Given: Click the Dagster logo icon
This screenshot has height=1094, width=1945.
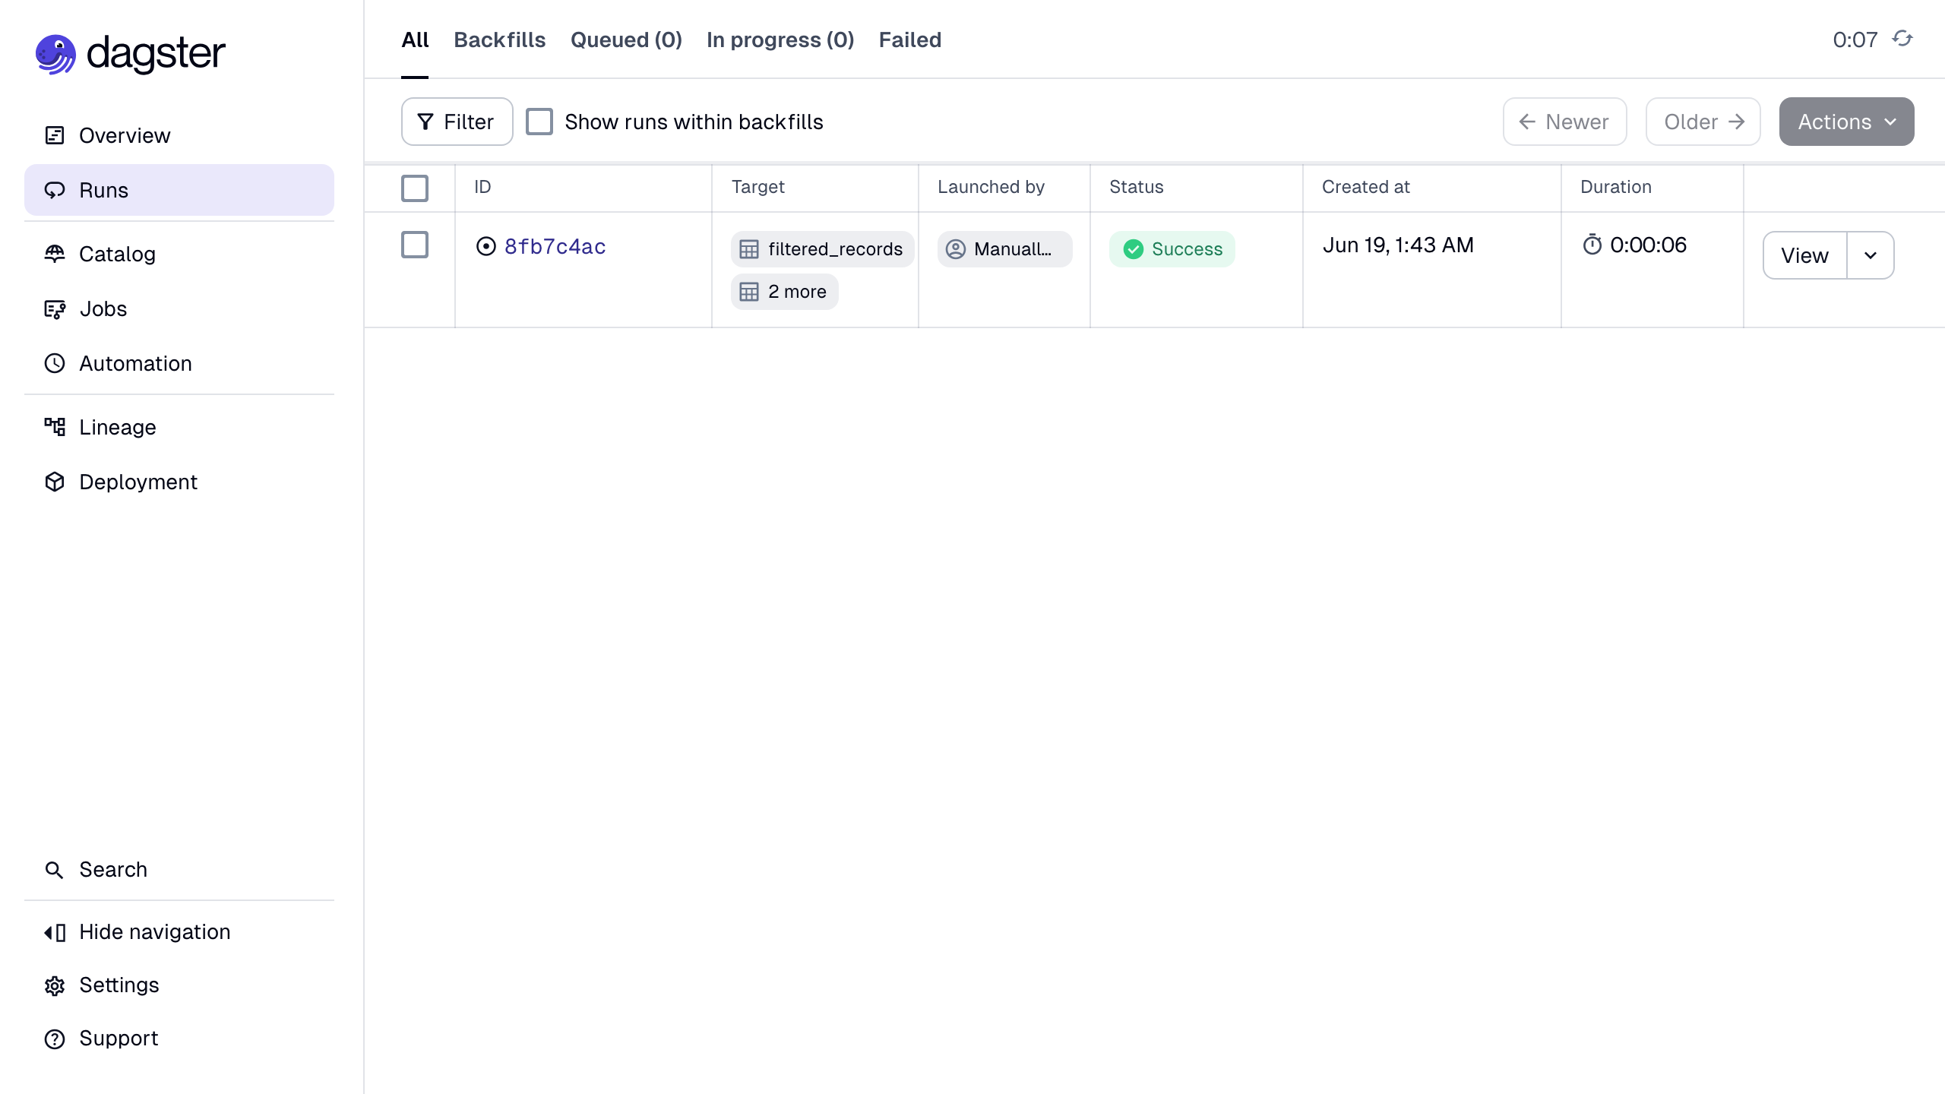Looking at the screenshot, I should 55,54.
